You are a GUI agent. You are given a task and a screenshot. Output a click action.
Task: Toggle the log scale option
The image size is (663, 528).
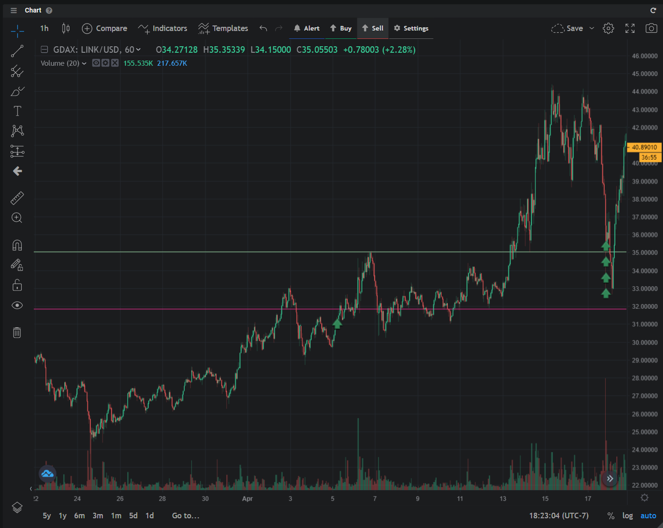(627, 516)
